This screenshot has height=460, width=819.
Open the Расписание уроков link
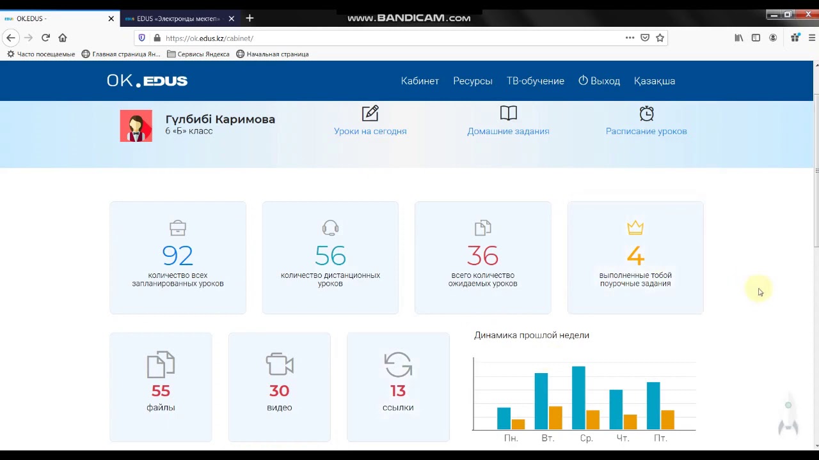click(x=646, y=131)
